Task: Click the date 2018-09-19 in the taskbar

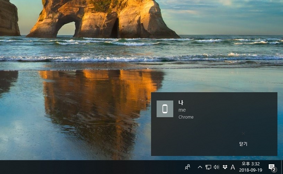Action: (x=251, y=170)
